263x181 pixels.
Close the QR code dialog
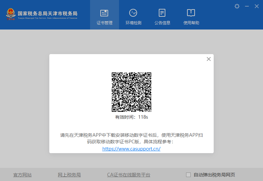(x=209, y=59)
